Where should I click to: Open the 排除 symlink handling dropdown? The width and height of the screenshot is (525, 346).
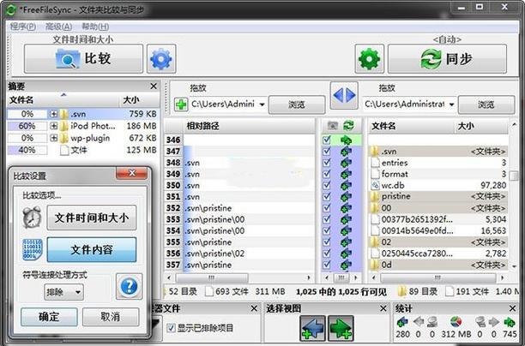click(63, 292)
